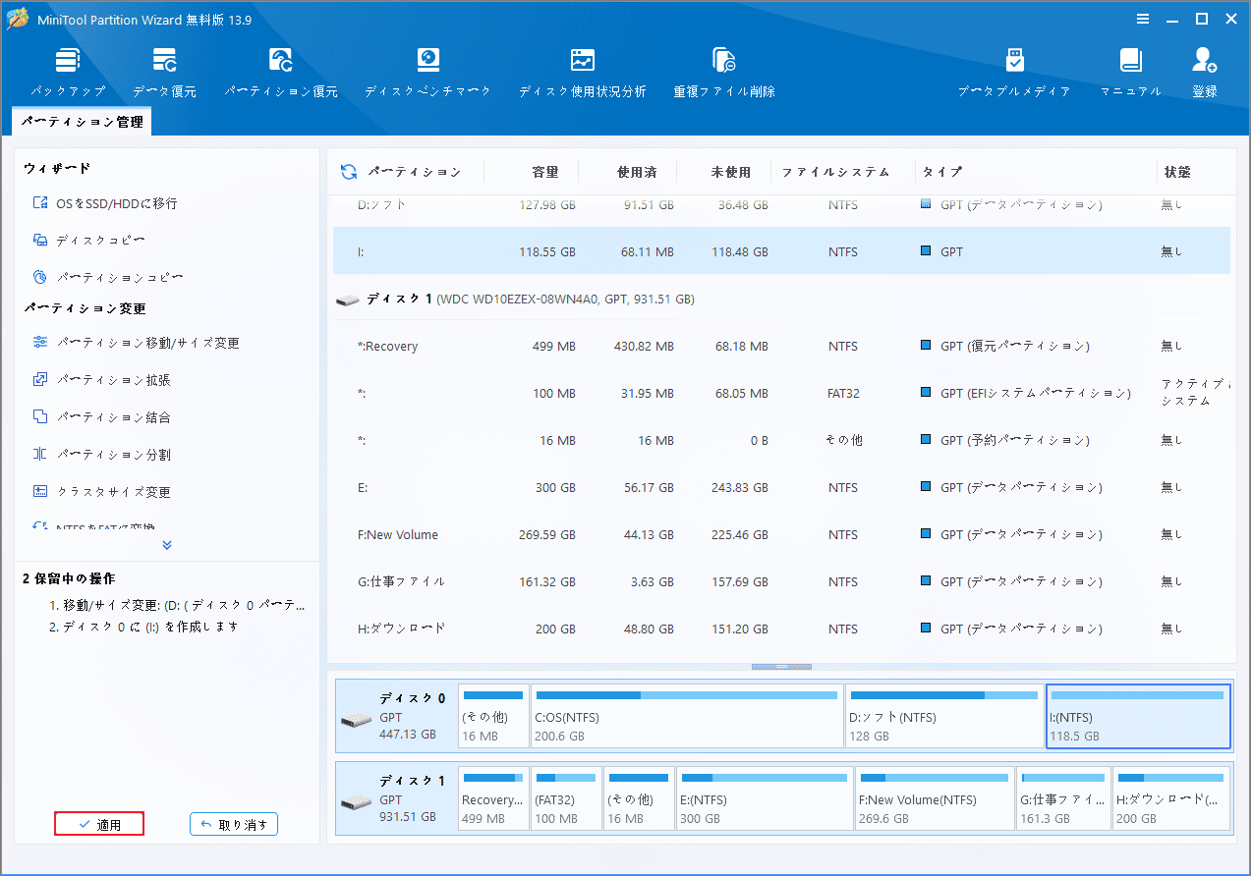The width and height of the screenshot is (1251, 876).
Task: Select the H:ダウンロード partition row
Action: pos(781,629)
